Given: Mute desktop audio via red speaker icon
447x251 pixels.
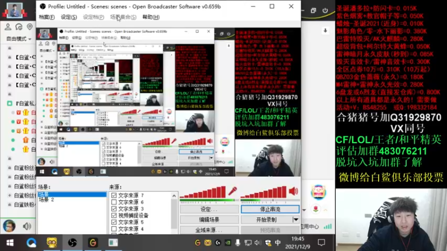Looking at the screenshot, I should pyautogui.click(x=293, y=191).
